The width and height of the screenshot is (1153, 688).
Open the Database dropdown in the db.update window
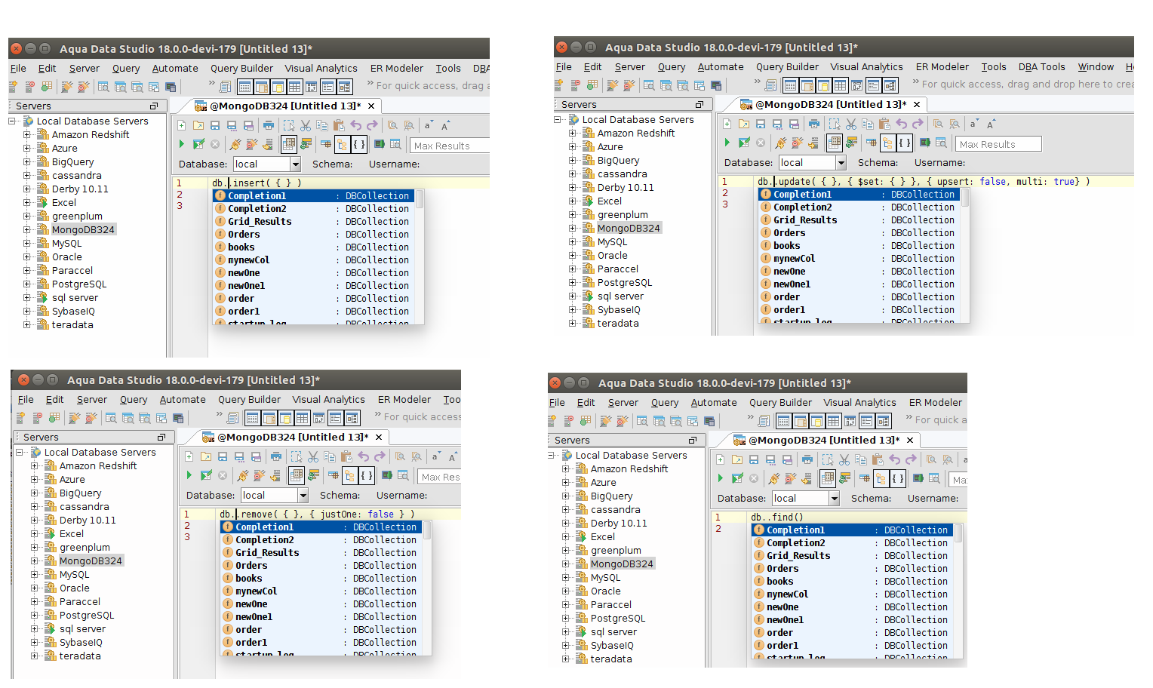[x=841, y=163]
